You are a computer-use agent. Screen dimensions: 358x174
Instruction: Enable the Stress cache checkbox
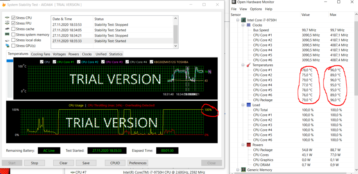point(14,29)
